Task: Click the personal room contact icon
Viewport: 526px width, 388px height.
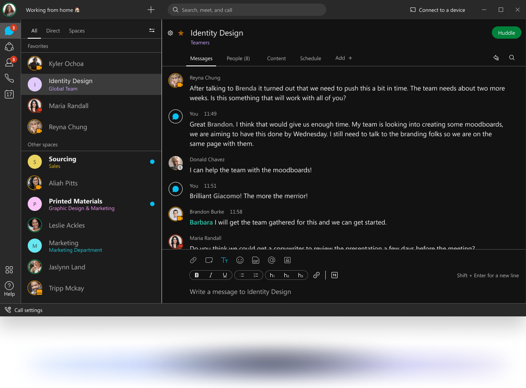Action: (287, 260)
